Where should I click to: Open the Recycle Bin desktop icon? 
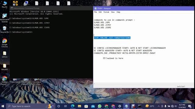point(5,29)
